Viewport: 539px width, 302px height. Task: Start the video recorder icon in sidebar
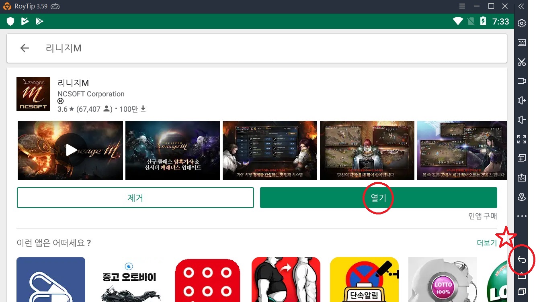pyautogui.click(x=522, y=81)
